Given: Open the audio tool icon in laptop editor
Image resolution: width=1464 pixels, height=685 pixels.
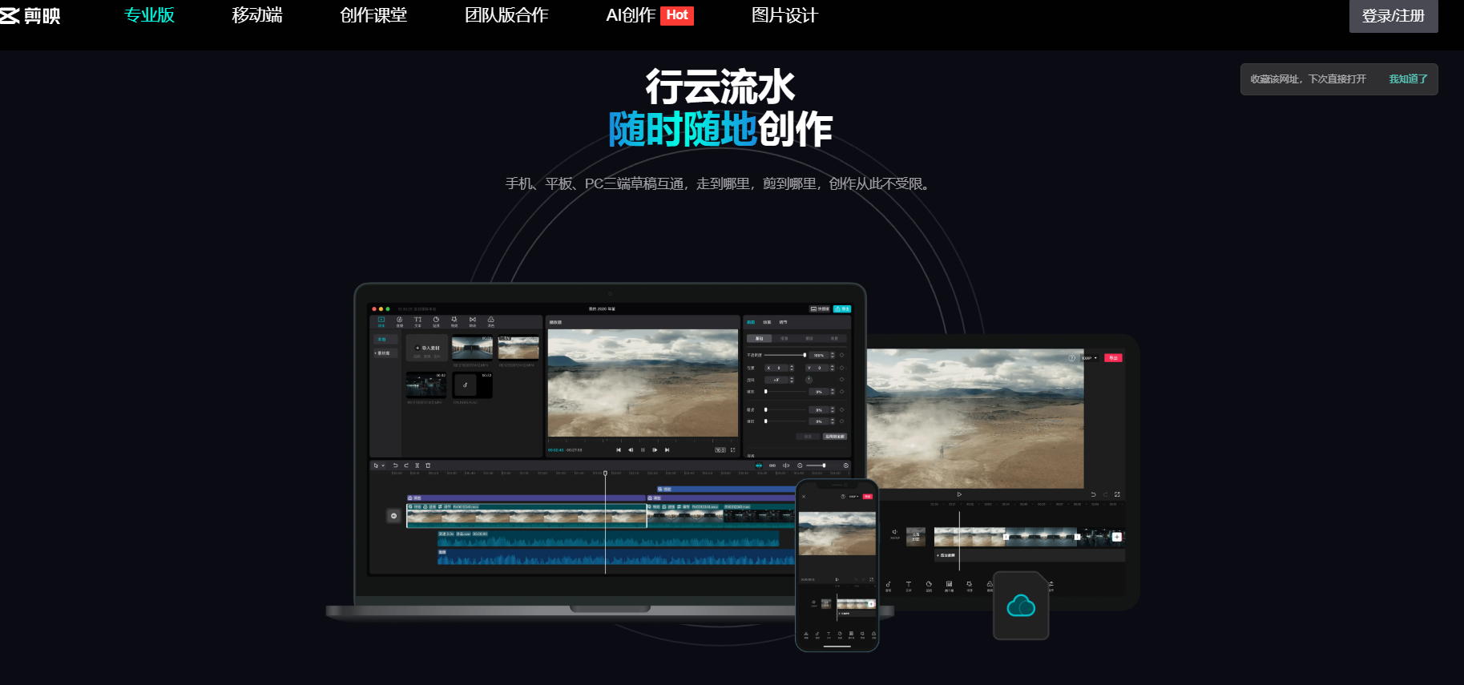Looking at the screenshot, I should 399,320.
